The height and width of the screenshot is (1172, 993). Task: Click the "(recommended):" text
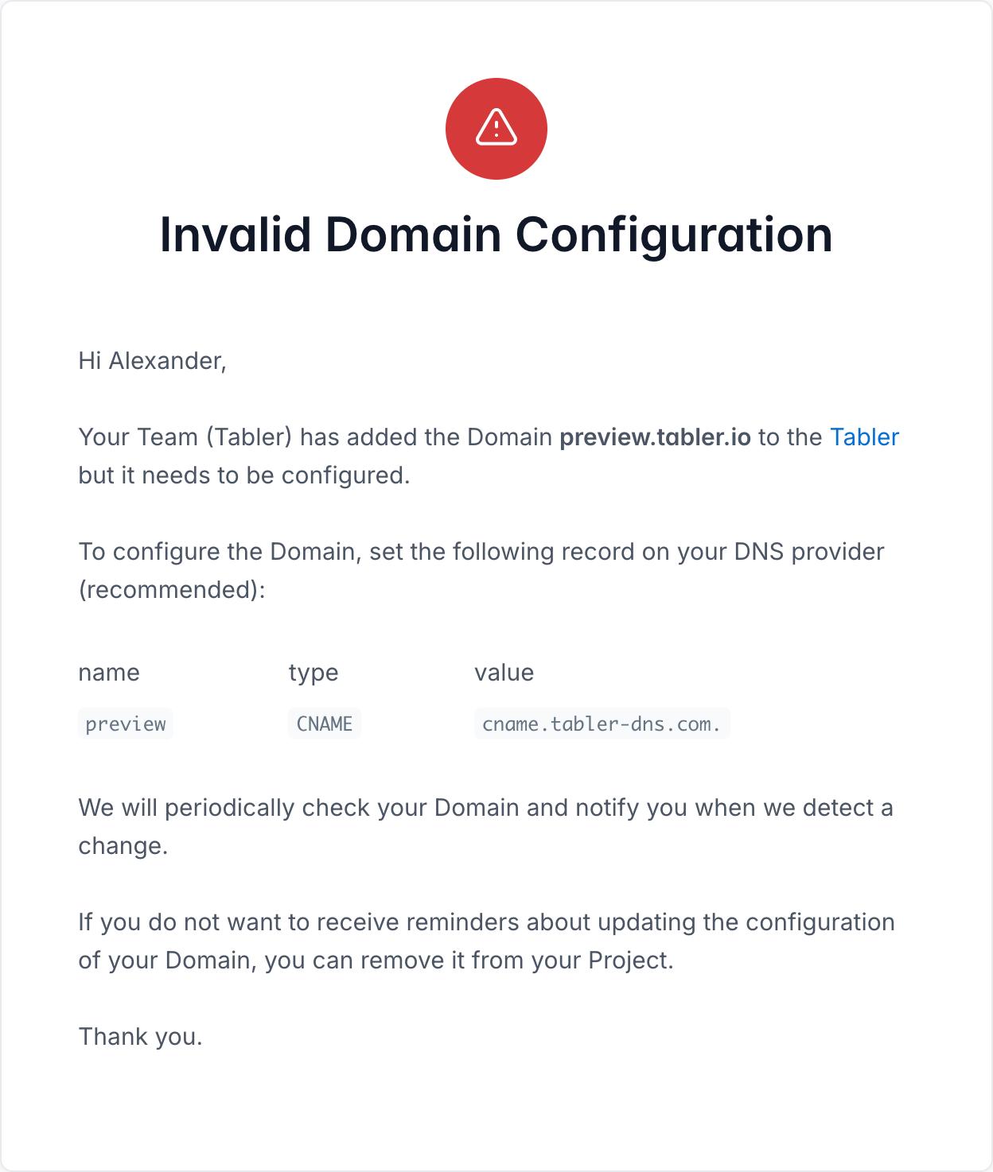(x=171, y=590)
